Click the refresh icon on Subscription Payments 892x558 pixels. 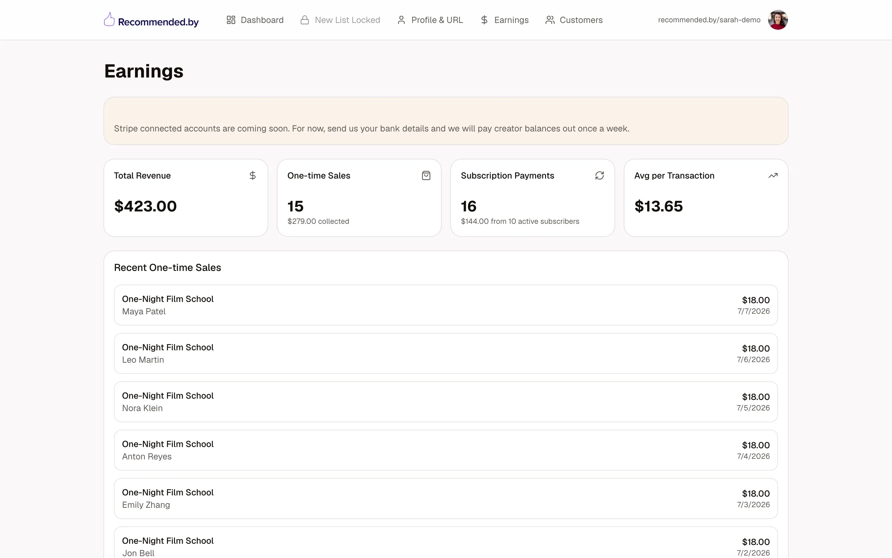click(599, 176)
